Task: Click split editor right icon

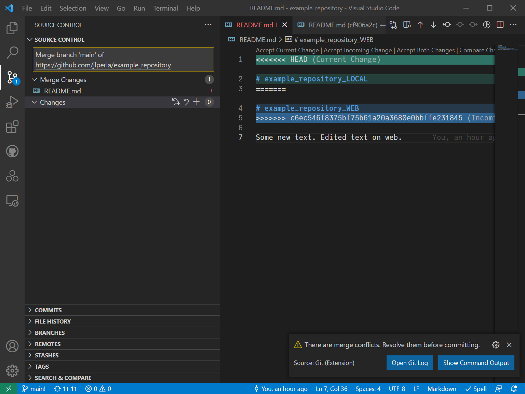Action: [500, 25]
